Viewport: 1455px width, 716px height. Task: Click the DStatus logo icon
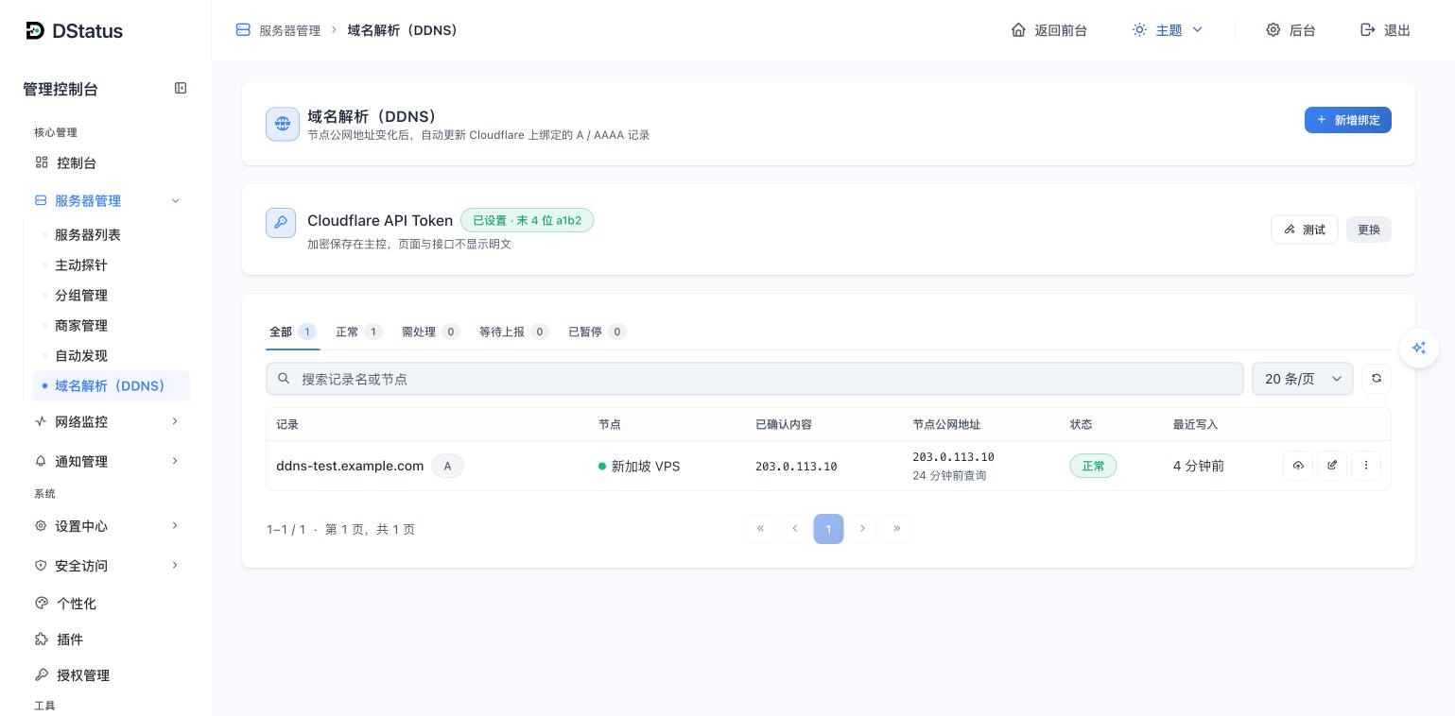point(35,30)
